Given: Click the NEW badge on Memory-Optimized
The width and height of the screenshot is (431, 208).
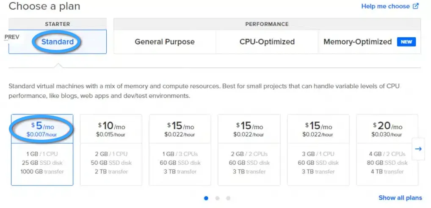Looking at the screenshot, I should [406, 42].
